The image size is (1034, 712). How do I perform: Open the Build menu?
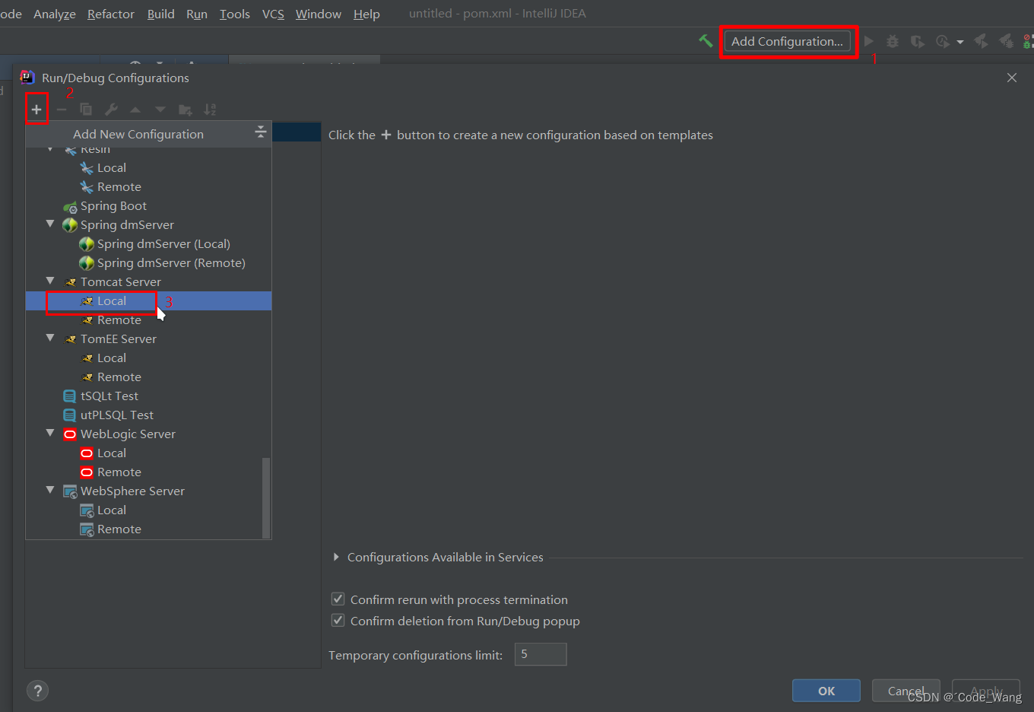point(161,14)
